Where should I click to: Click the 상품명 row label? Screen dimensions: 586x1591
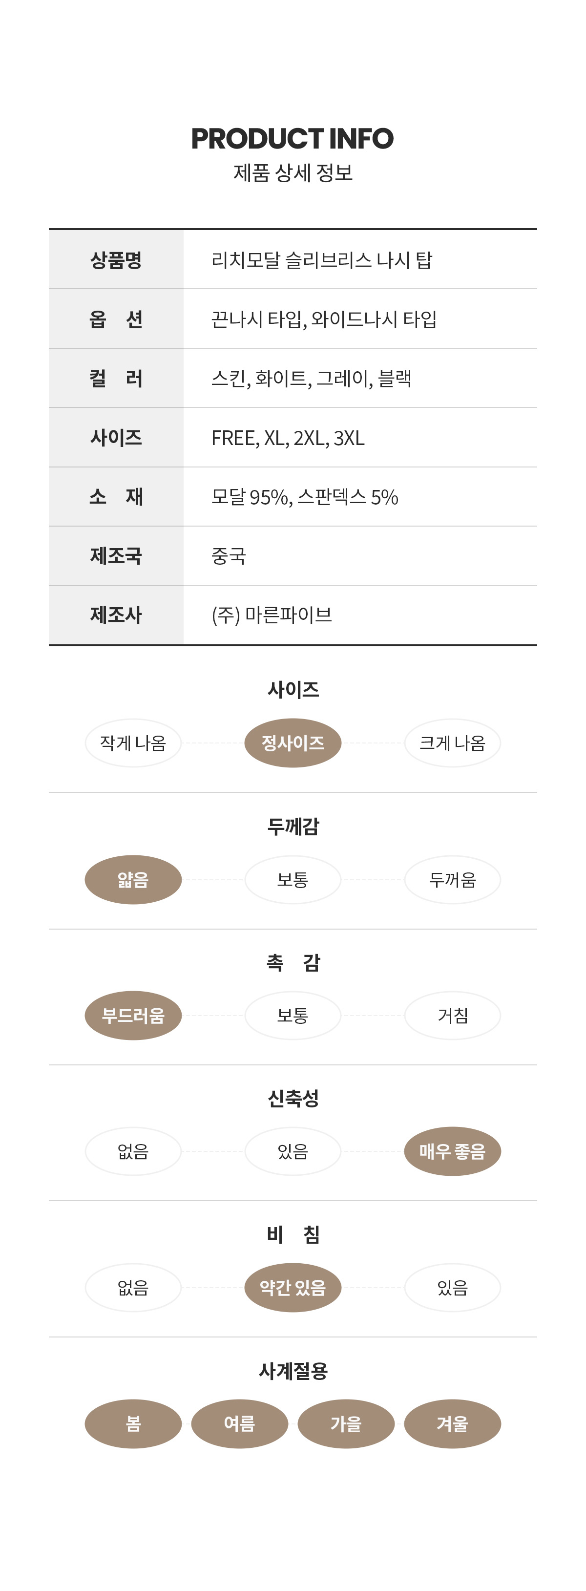116,259
